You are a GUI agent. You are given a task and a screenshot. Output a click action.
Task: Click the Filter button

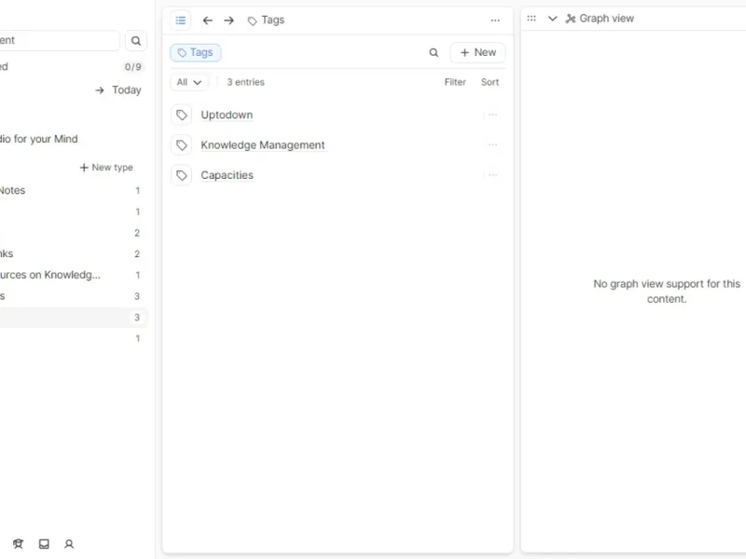(455, 82)
